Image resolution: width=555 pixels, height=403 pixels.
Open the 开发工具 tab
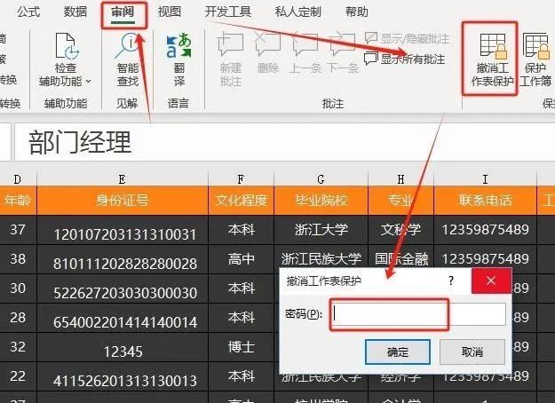point(228,12)
